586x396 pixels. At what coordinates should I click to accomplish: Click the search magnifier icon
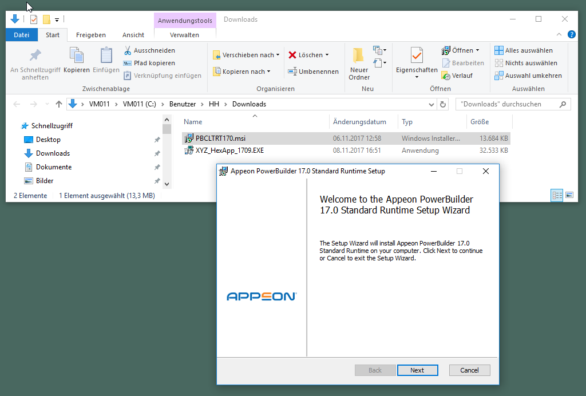pyautogui.click(x=563, y=104)
